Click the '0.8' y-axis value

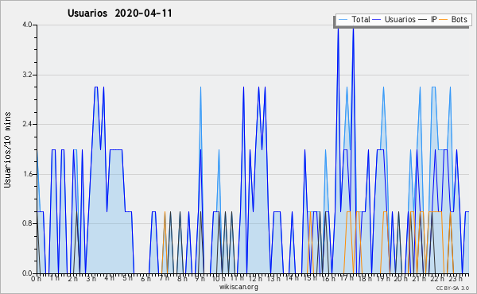click(27, 223)
